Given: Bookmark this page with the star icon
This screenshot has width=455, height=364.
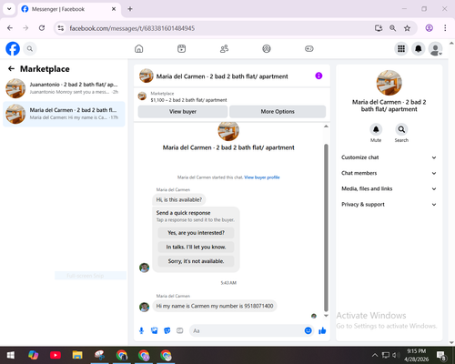Looking at the screenshot, I should (407, 28).
